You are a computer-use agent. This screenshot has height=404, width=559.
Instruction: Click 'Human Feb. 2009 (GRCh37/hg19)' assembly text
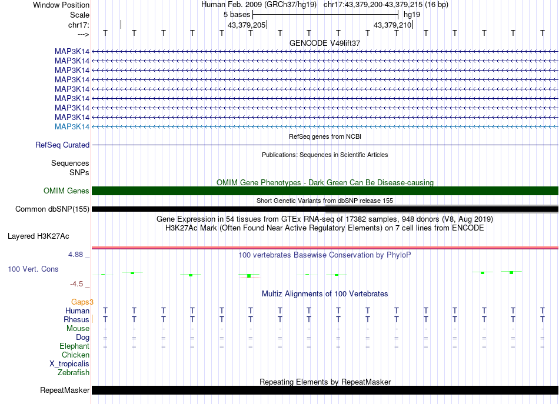click(259, 5)
